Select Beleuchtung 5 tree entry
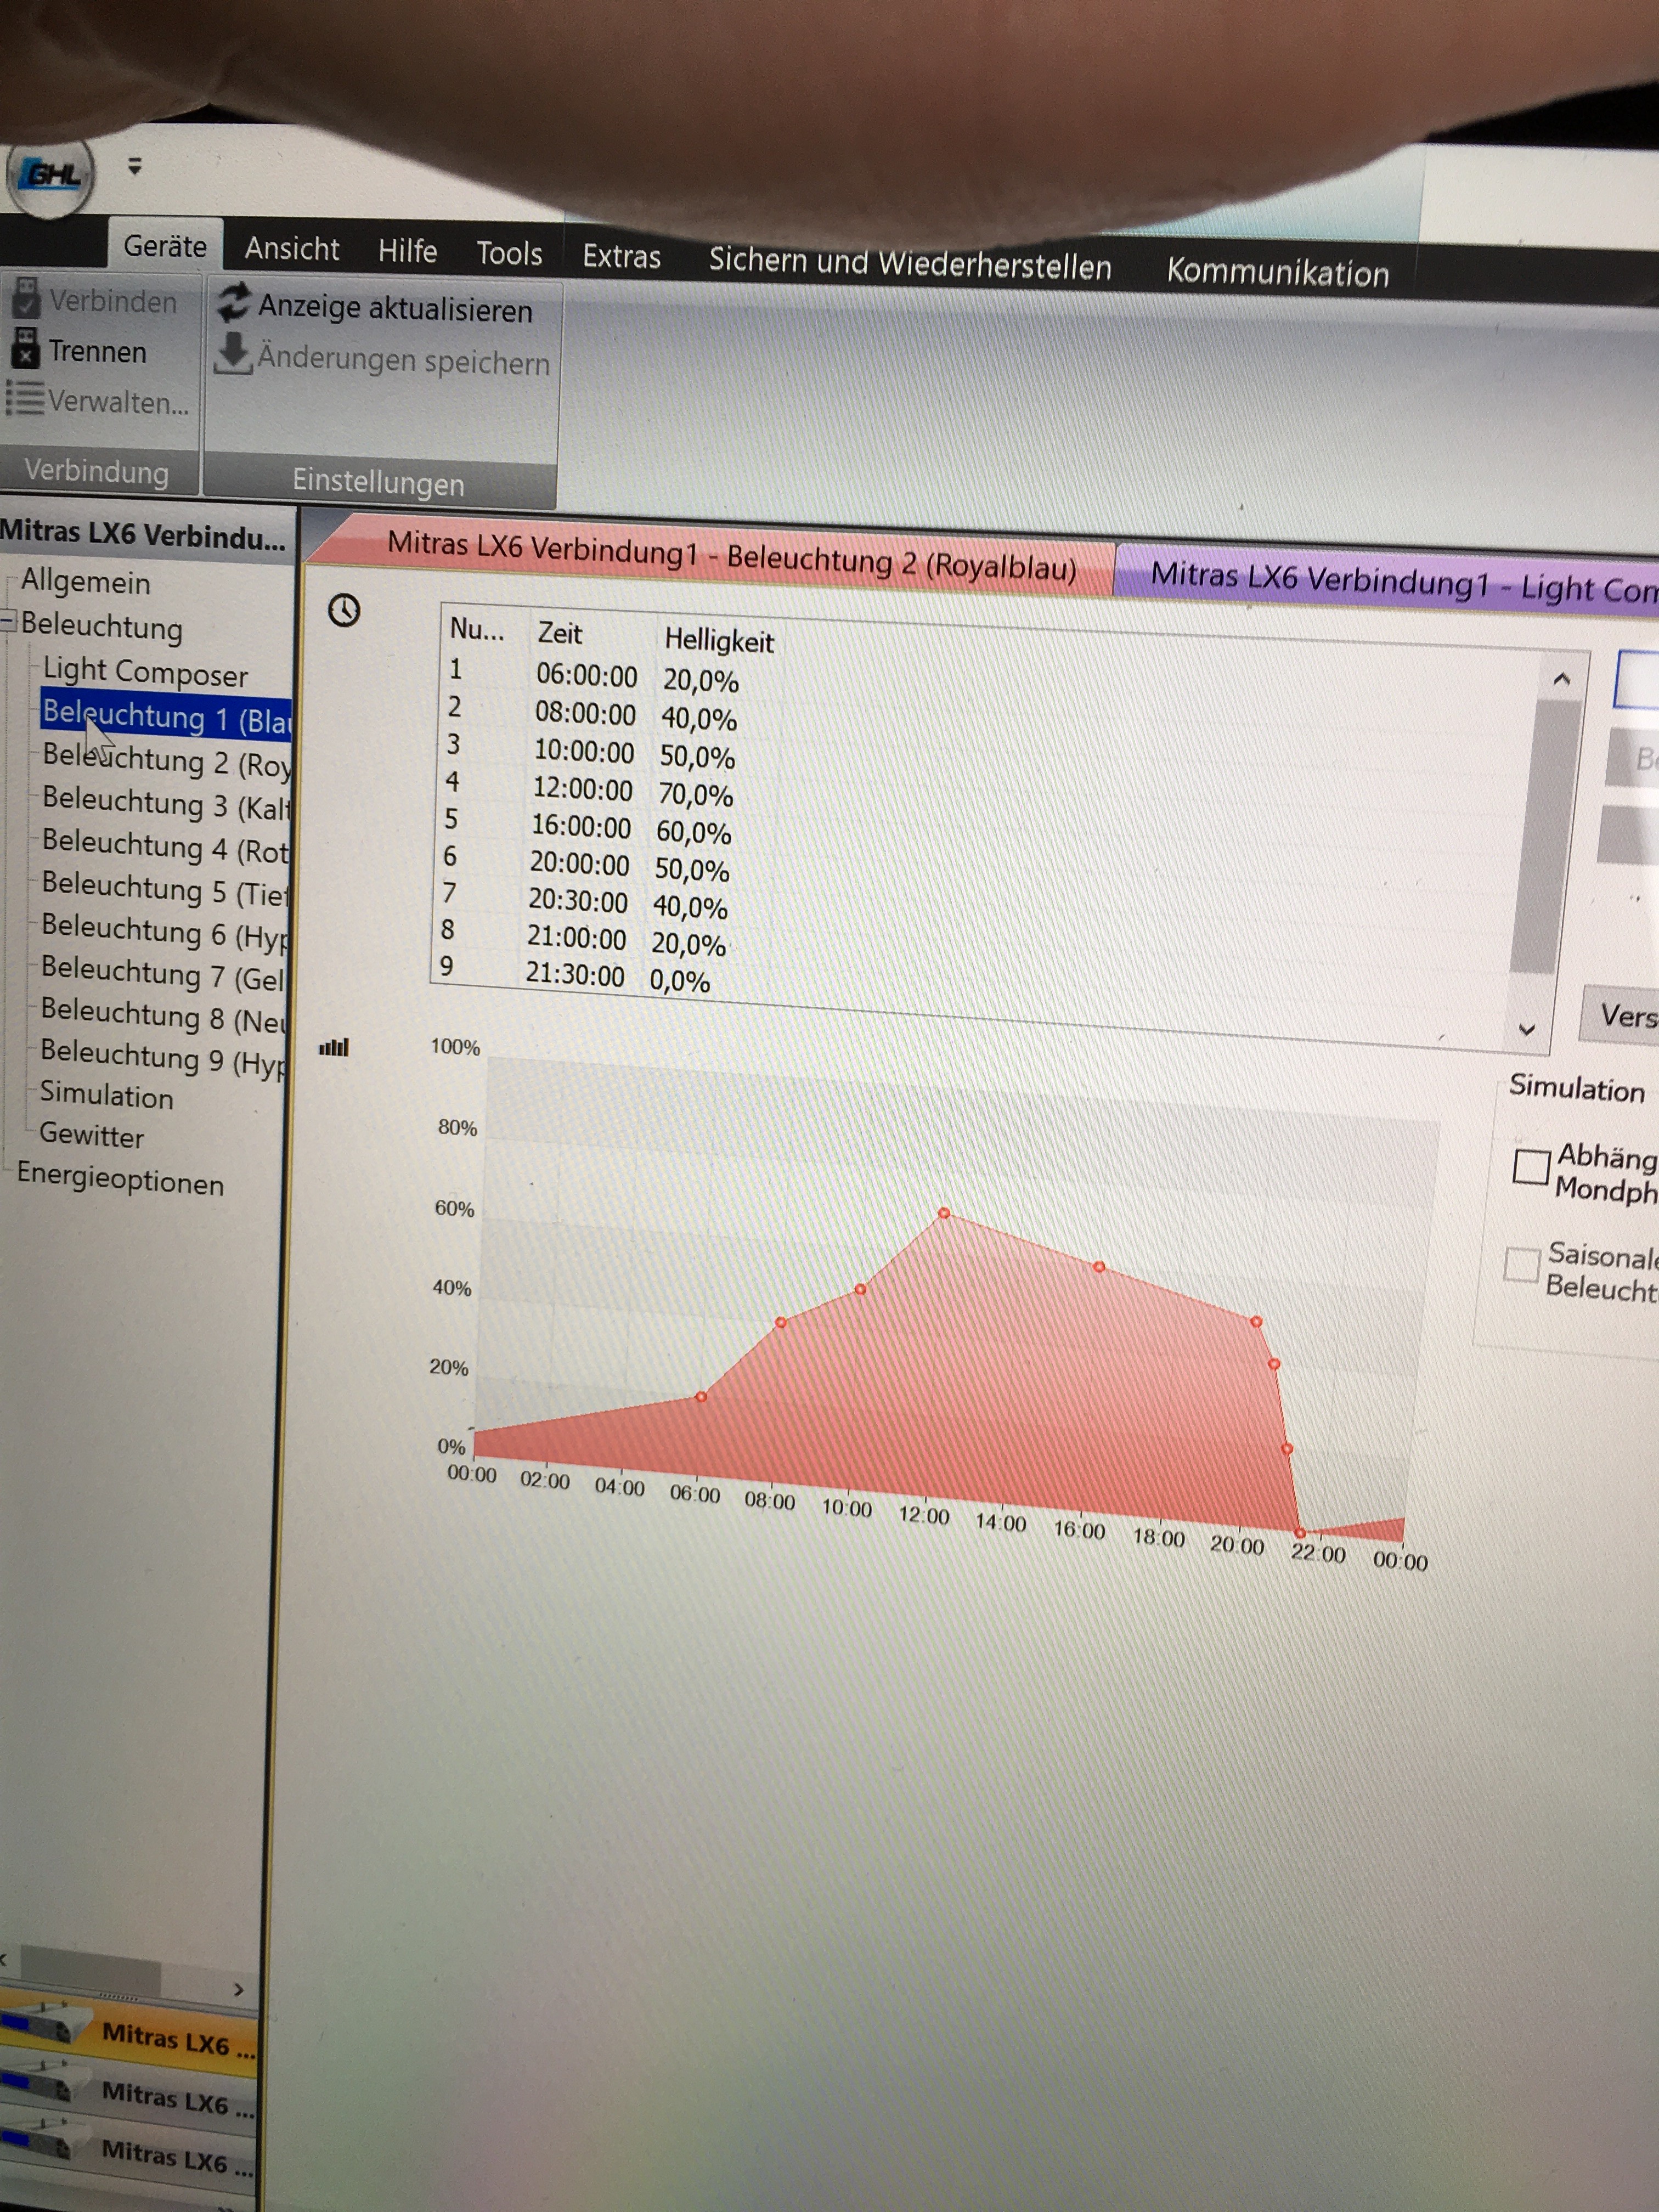The width and height of the screenshot is (1659, 2212). coord(164,889)
